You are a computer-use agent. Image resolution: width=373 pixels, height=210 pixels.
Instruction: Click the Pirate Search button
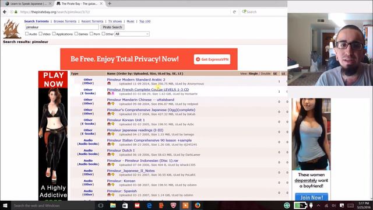(x=112, y=27)
